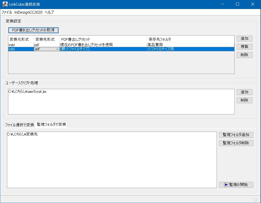This screenshot has width=261, height=203.
Task: Expand the pdf format dropdown in selected row
Action: click(57, 49)
